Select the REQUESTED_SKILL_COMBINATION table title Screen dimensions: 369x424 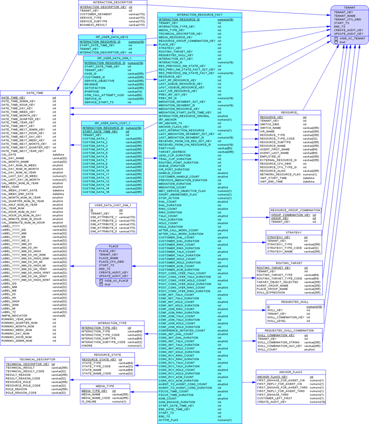pos(289,331)
